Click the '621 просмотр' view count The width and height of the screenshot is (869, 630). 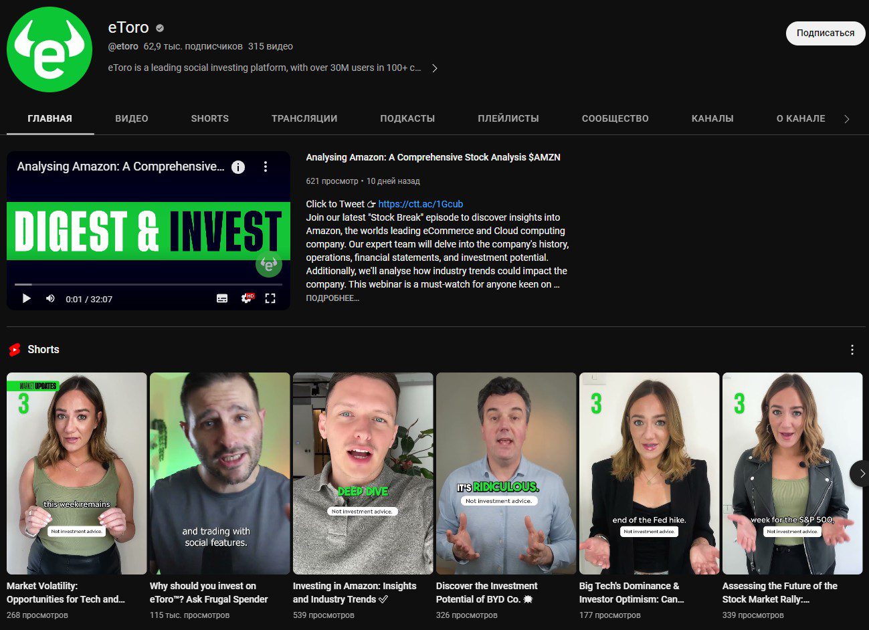(x=332, y=181)
